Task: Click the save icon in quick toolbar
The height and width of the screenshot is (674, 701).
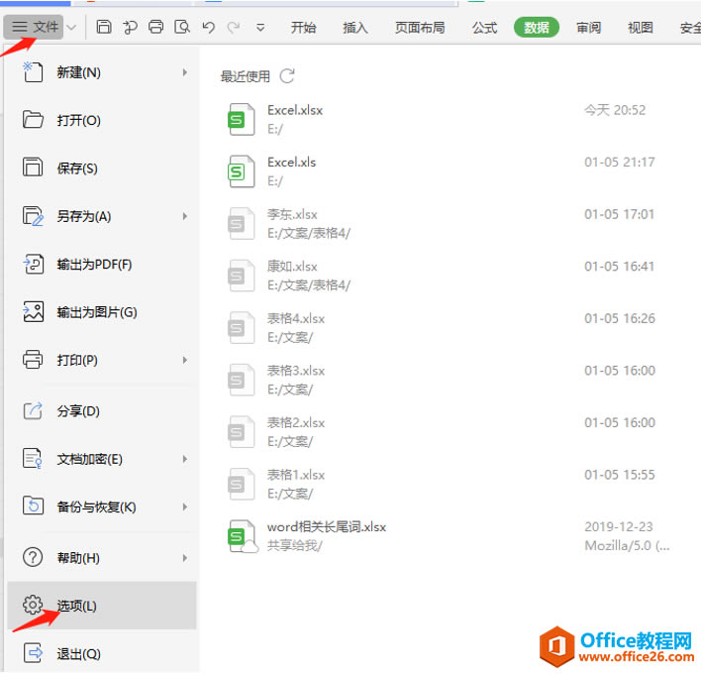Action: coord(104,27)
